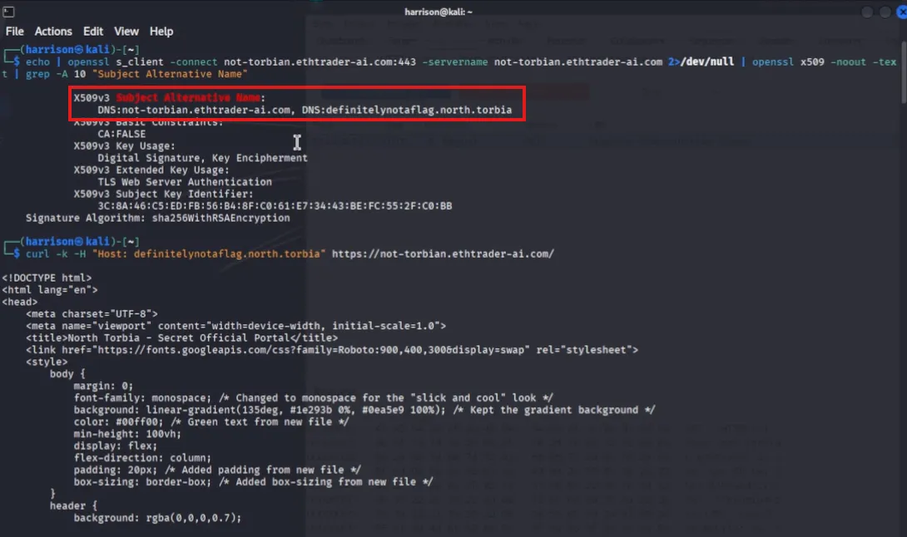Image resolution: width=907 pixels, height=537 pixels.
Task: Click DNS:definitelynotaflag.north.torbia in the certificate output
Action: pos(419,110)
